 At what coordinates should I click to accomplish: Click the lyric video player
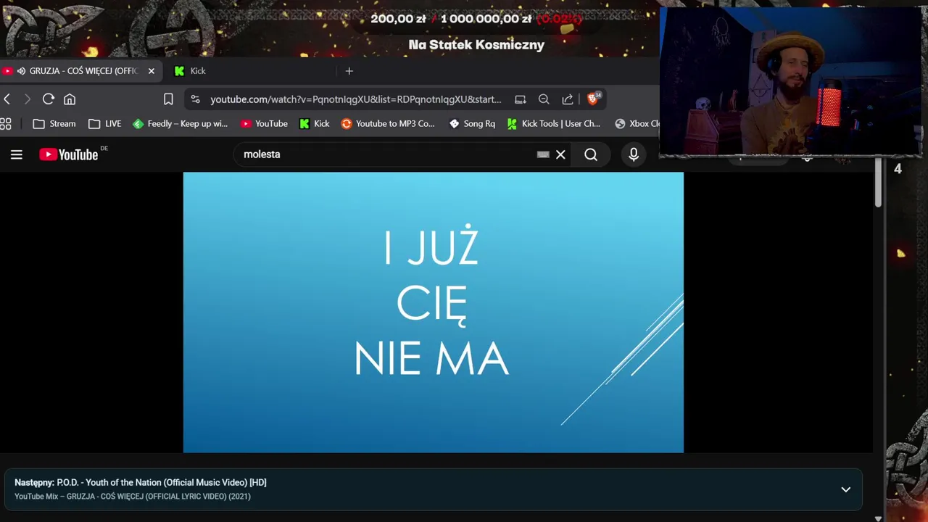tap(433, 312)
